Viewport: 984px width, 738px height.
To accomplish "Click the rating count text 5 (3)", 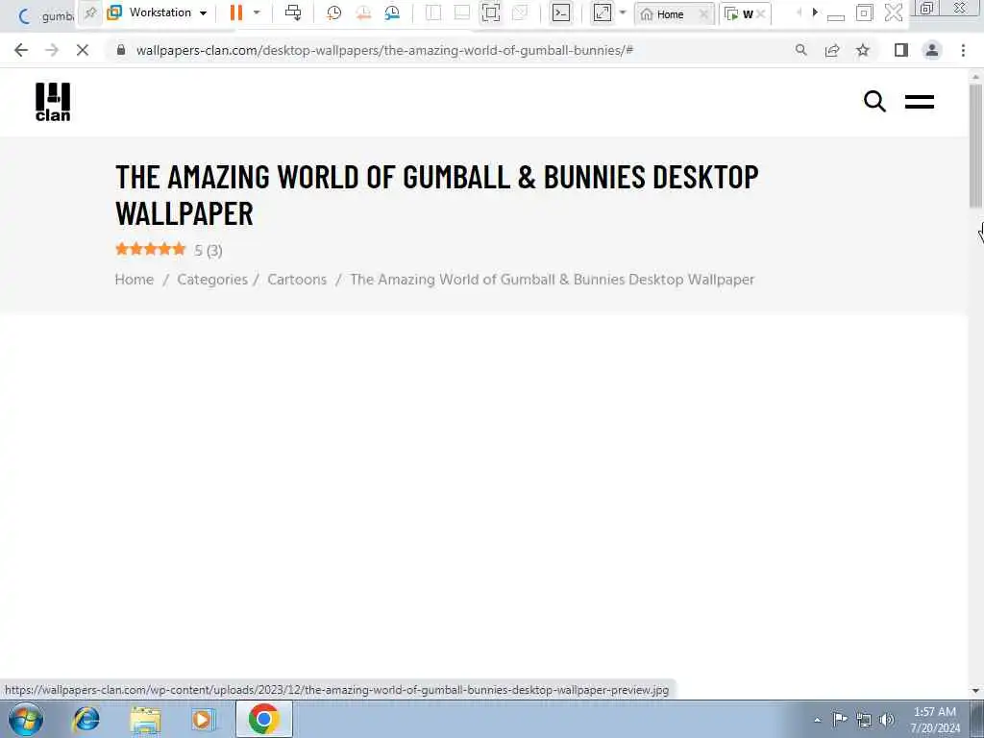I will (x=208, y=251).
